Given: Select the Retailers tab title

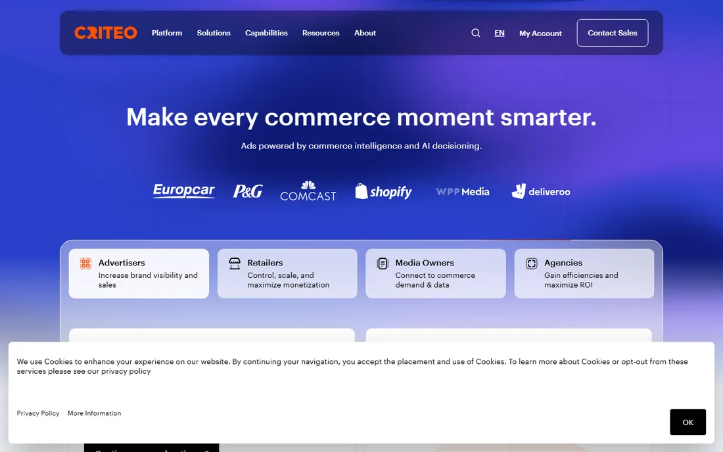Looking at the screenshot, I should (265, 263).
